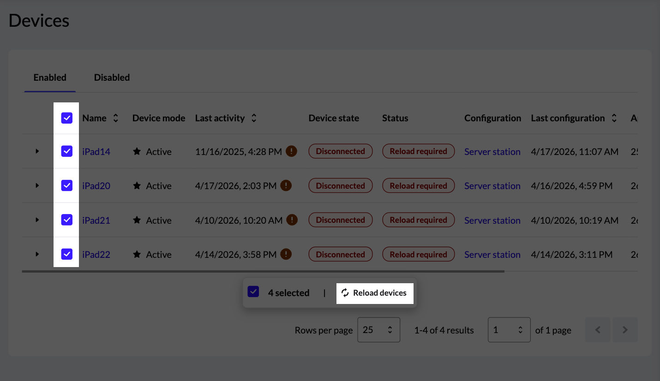Screen dimensions: 660x381
Task: Select the star icon on the iPad14 row
Action: [136, 151]
